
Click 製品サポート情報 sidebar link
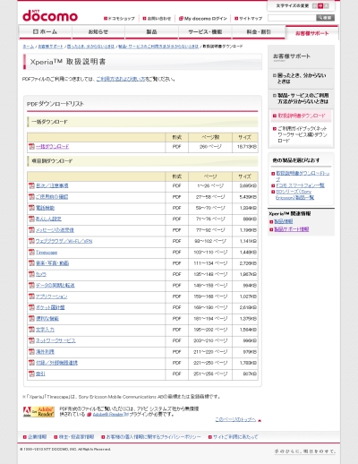[291, 229]
